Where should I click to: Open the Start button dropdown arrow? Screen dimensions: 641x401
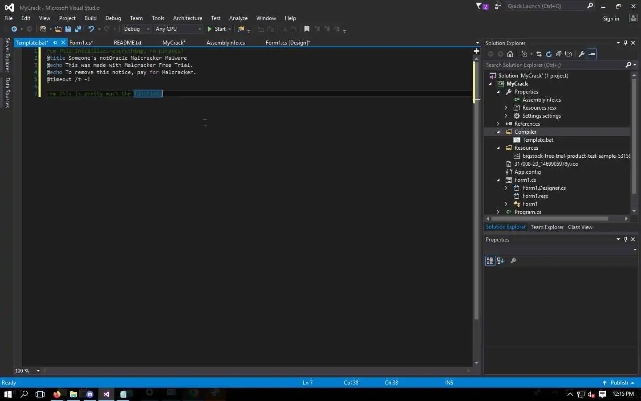[230, 29]
